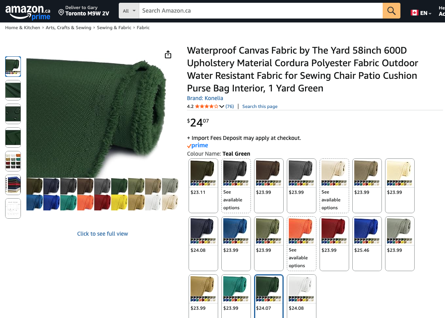Click the share icon above product image
The image size is (445, 318).
point(168,54)
